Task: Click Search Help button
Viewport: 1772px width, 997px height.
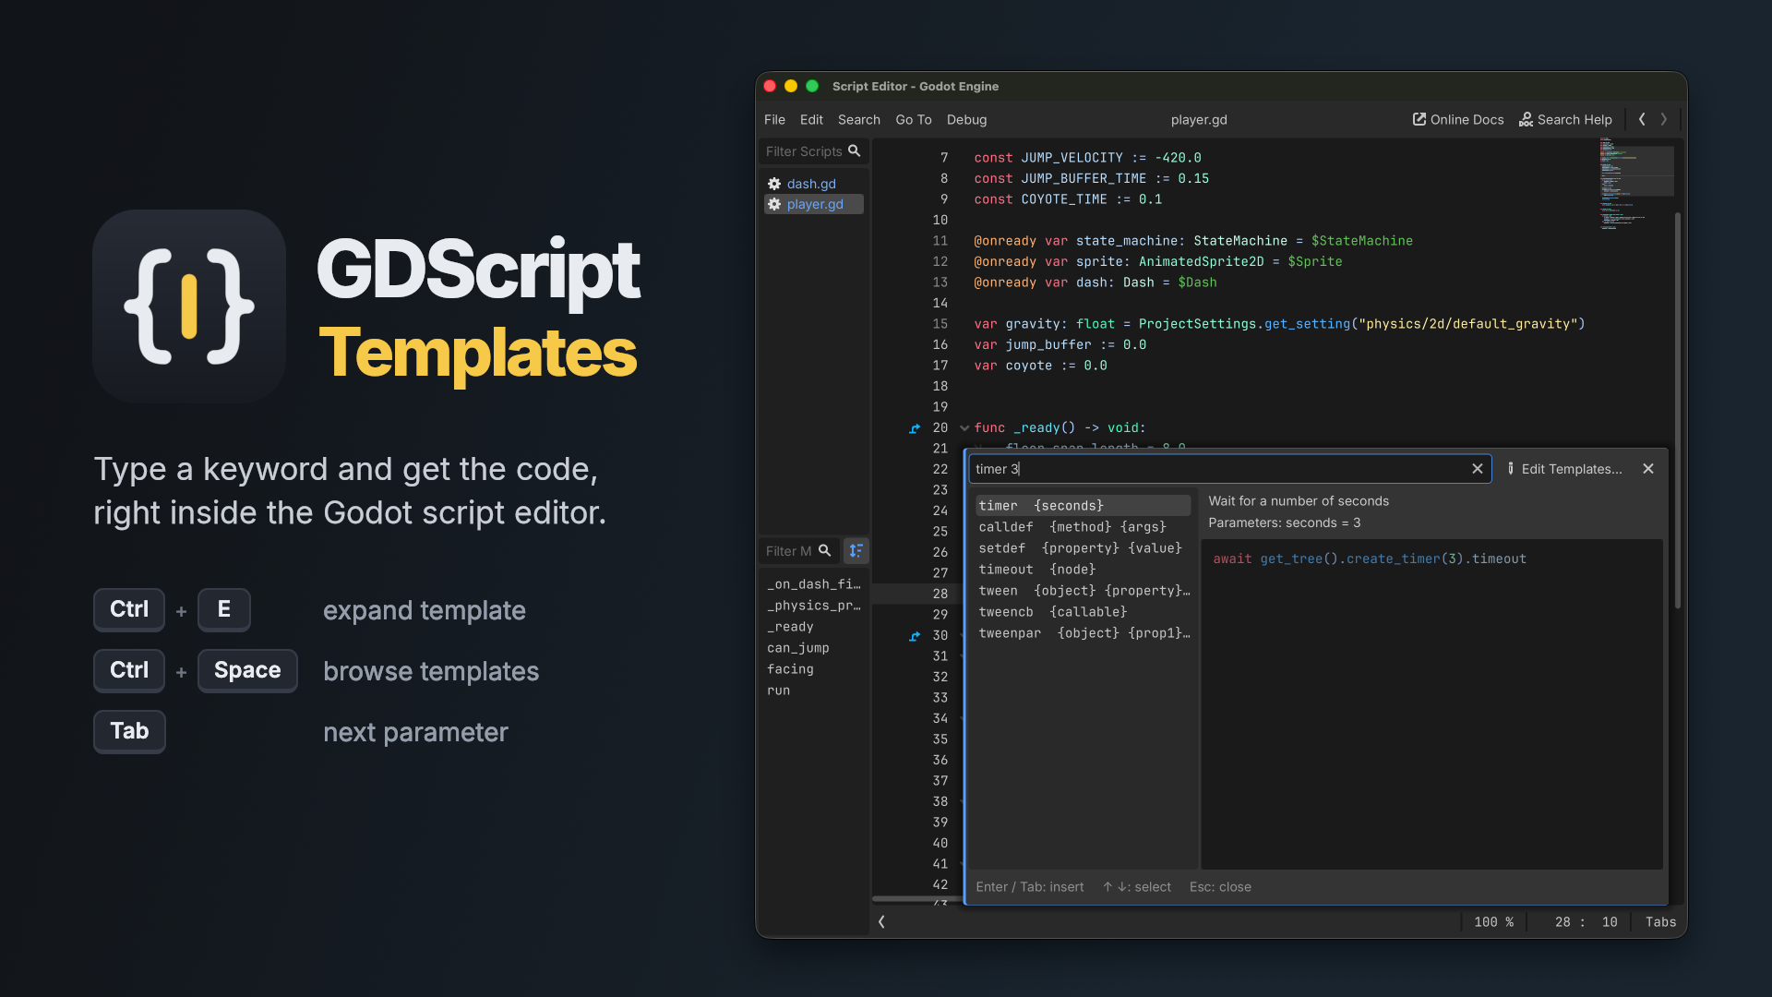Action: click(1565, 120)
